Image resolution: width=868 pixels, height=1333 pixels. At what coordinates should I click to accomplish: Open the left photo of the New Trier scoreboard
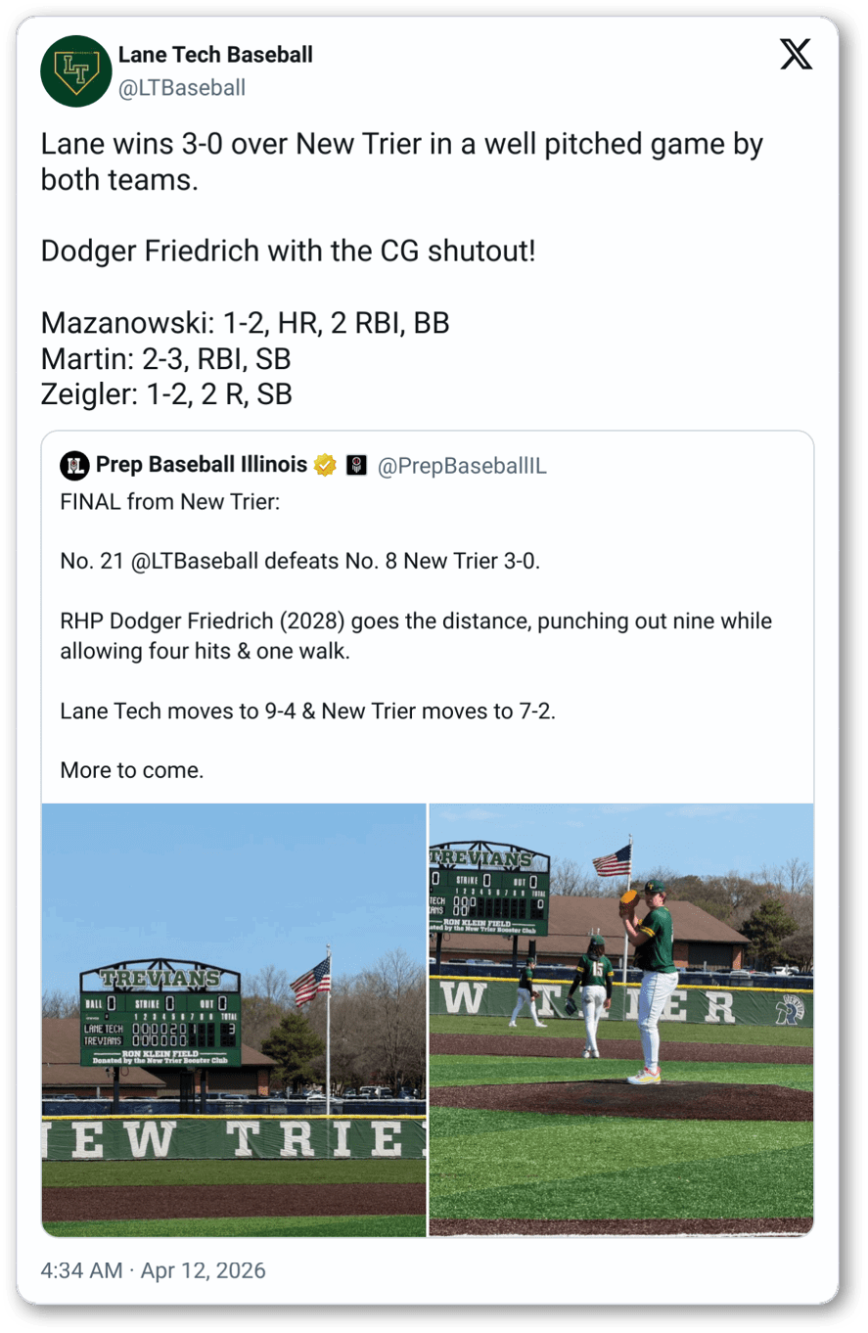click(234, 1019)
